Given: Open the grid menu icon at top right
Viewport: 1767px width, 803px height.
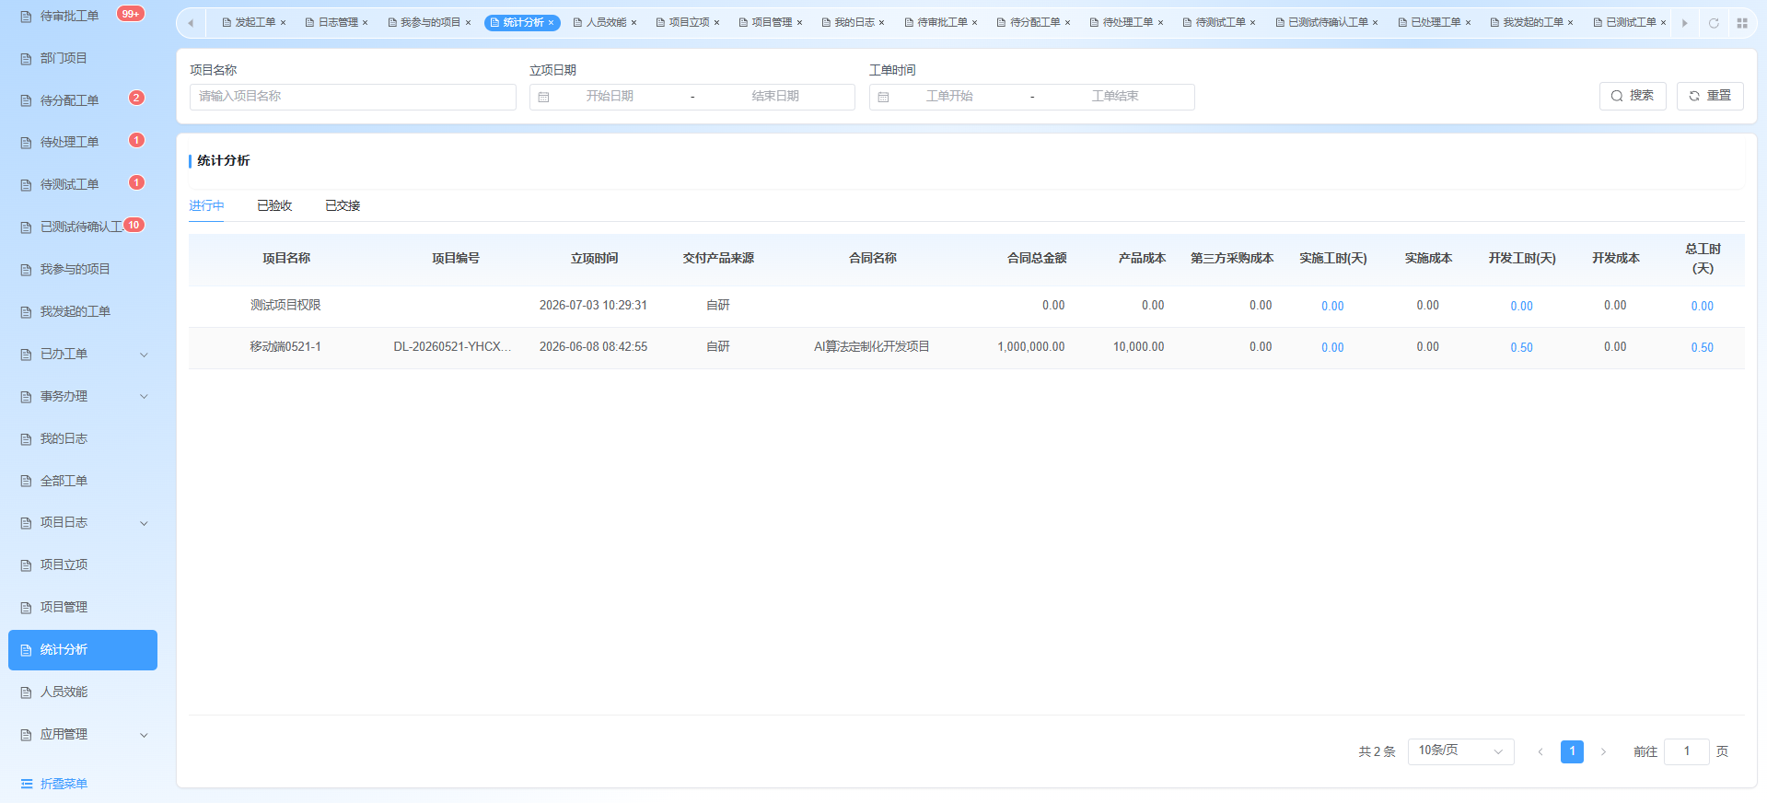Looking at the screenshot, I should (1742, 23).
